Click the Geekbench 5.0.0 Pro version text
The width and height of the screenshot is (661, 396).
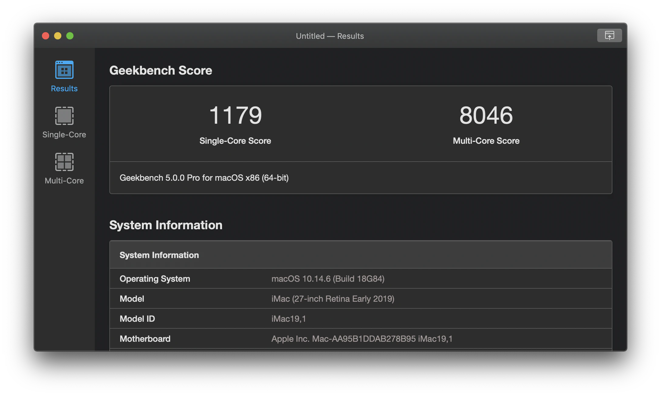204,178
